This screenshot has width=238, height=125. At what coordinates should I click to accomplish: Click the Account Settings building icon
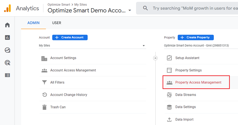[44, 58]
